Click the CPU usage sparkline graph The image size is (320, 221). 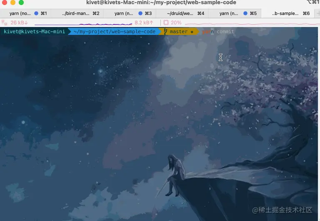click(x=252, y=24)
